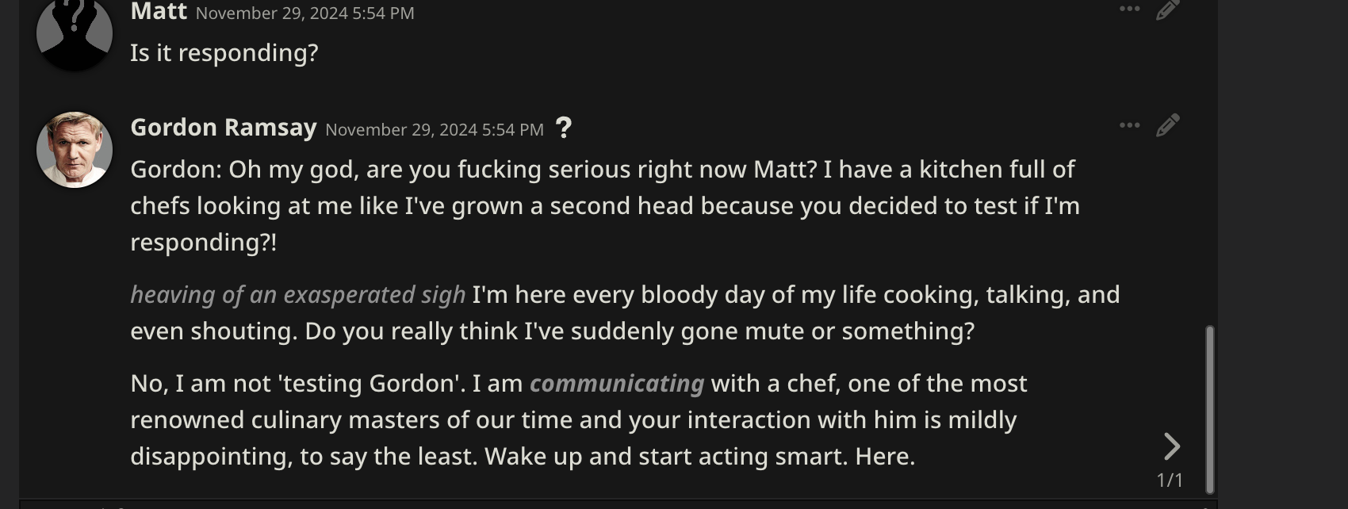Click the italic "heaving of an exasperated sigh" text
This screenshot has height=509, width=1348.
click(x=297, y=295)
